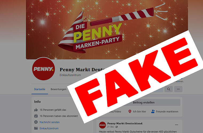Open the Bewertungen tab
This screenshot has height=133, width=203.
(58, 89)
